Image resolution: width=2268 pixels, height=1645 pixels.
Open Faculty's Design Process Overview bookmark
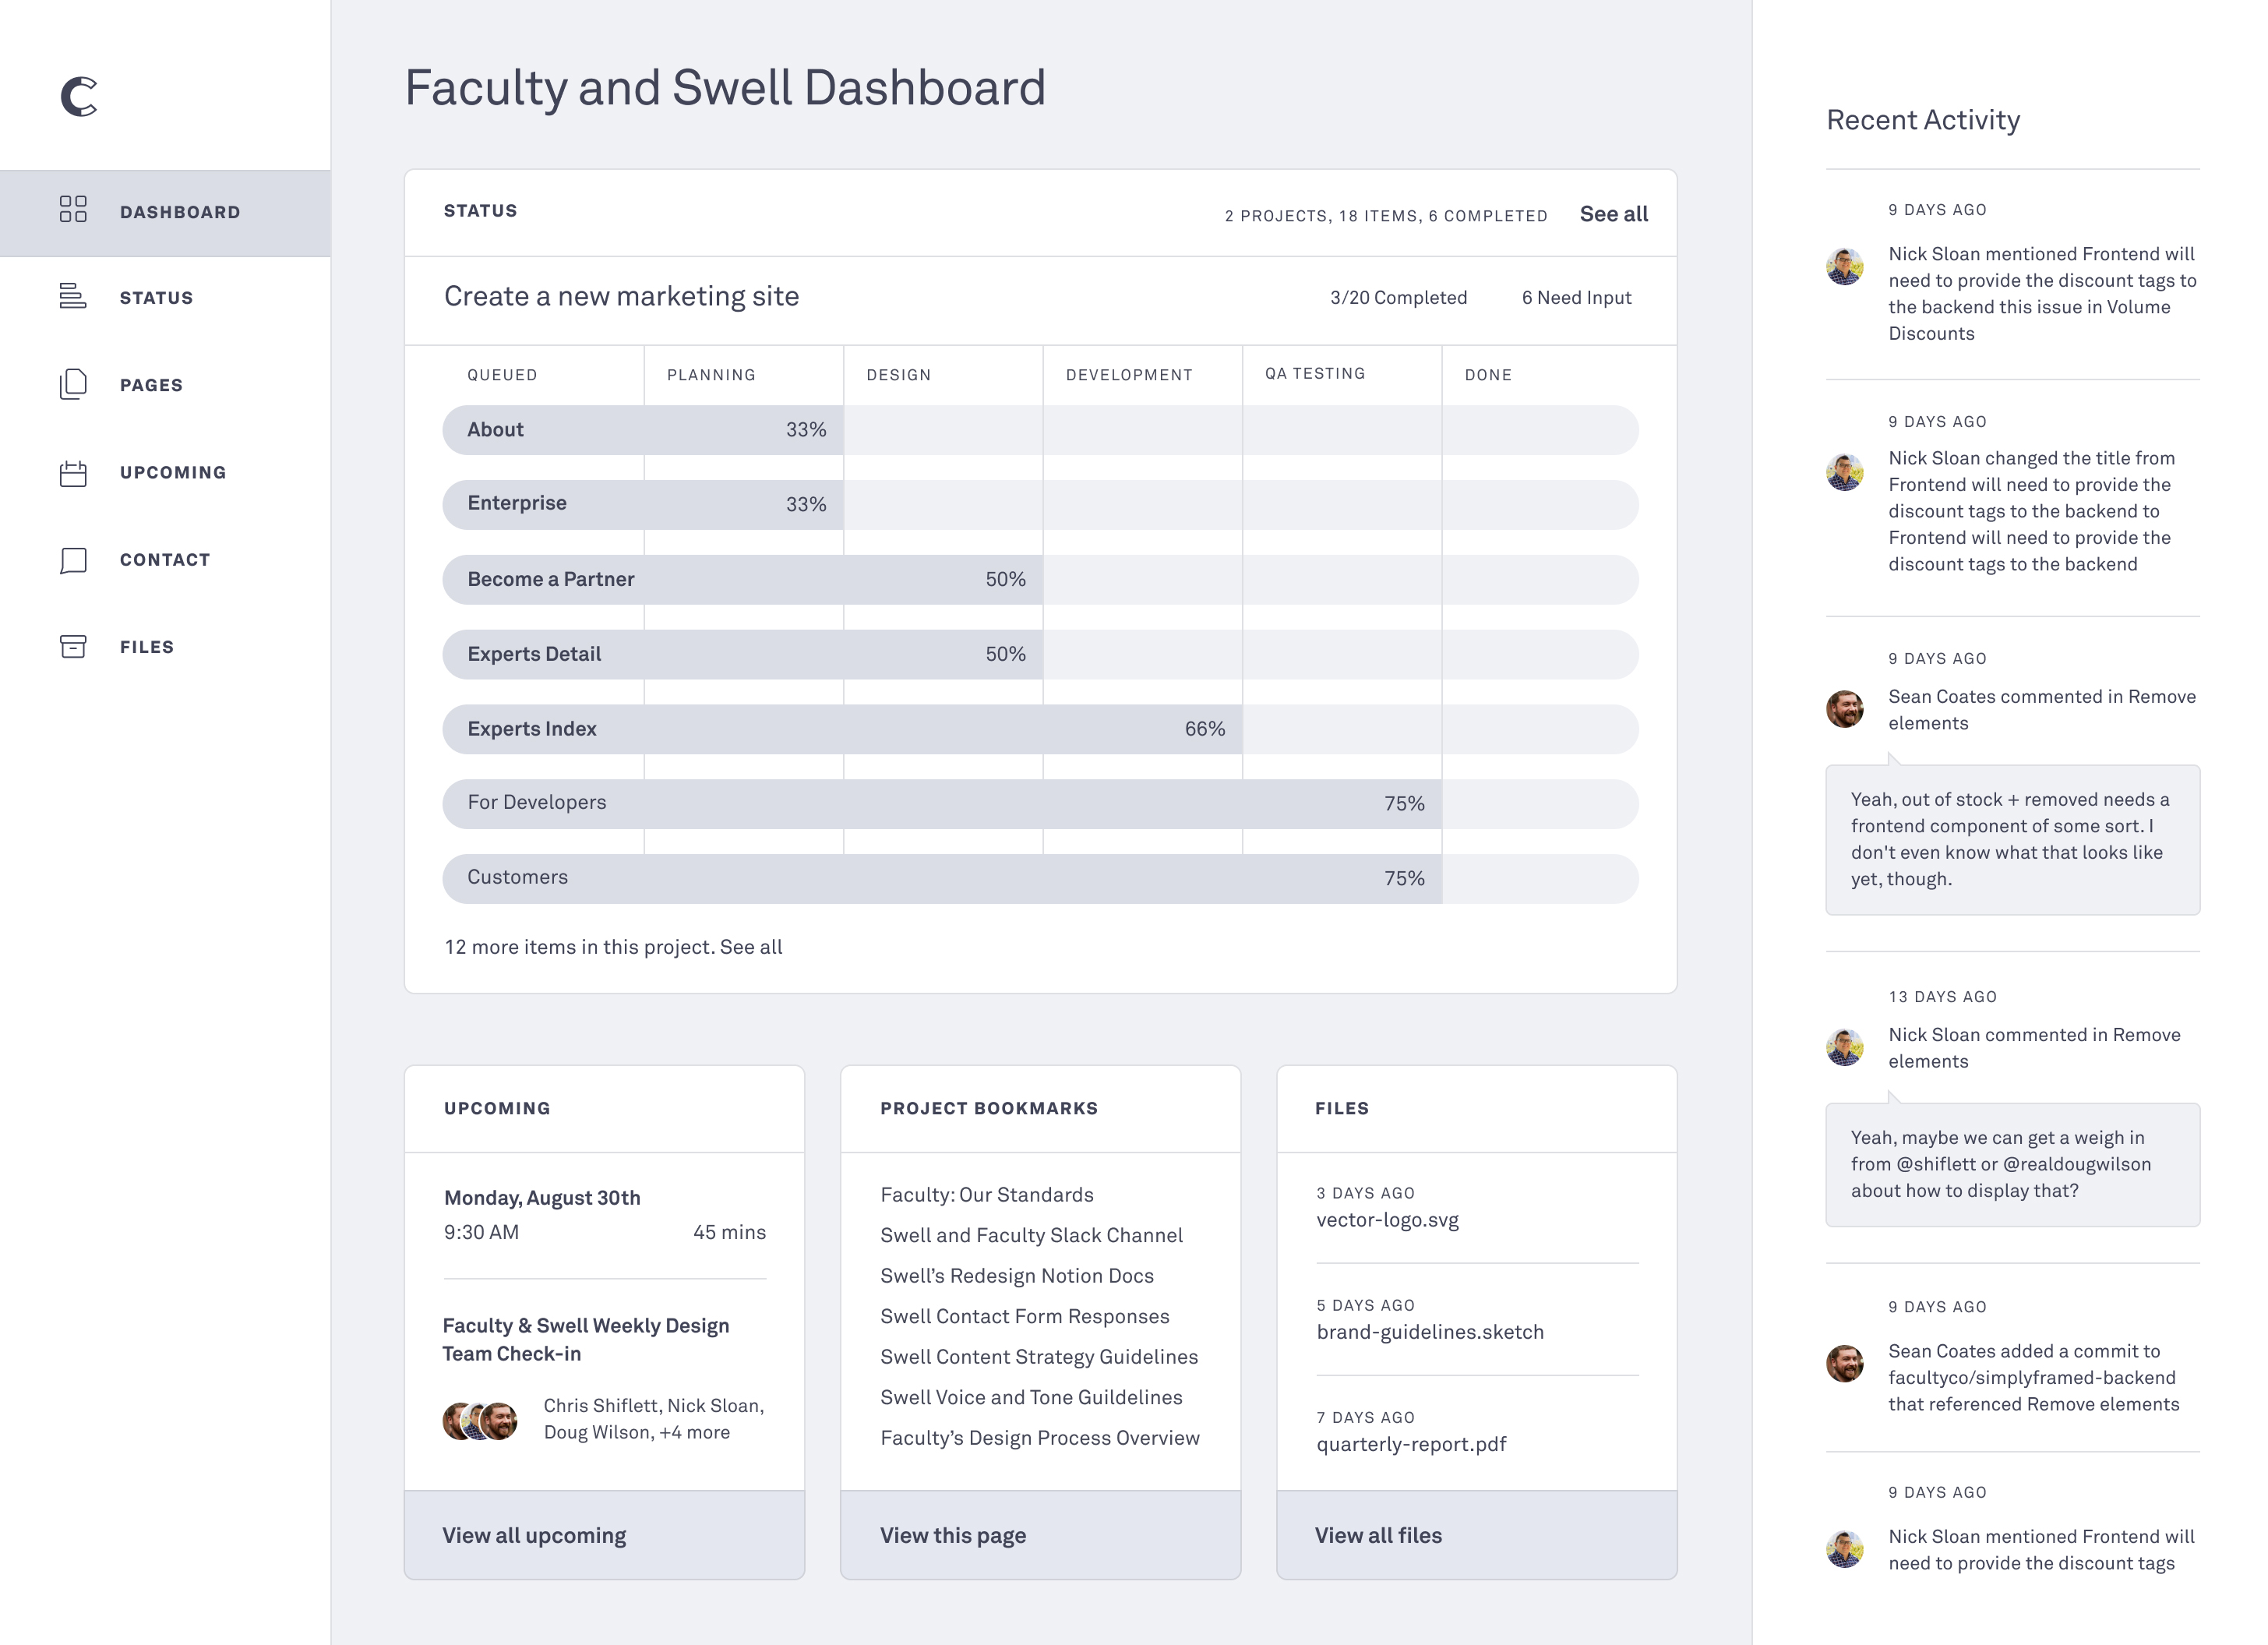(x=1040, y=1438)
